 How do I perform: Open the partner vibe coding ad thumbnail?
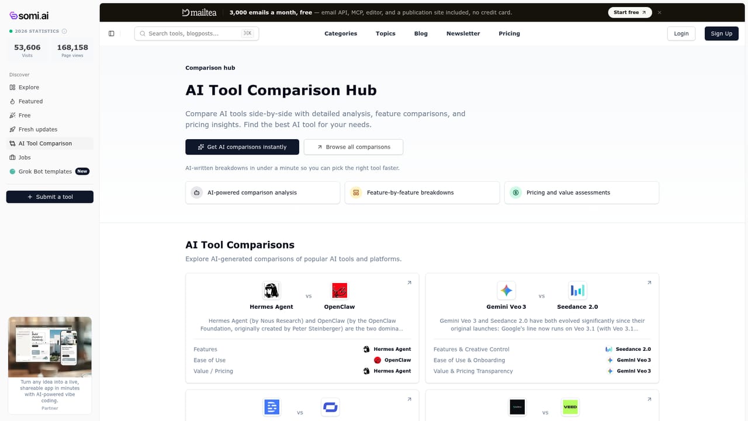click(50, 347)
